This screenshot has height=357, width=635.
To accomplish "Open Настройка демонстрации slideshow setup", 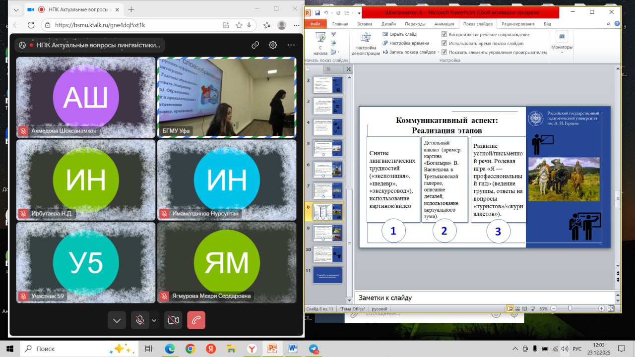I will pyautogui.click(x=366, y=44).
